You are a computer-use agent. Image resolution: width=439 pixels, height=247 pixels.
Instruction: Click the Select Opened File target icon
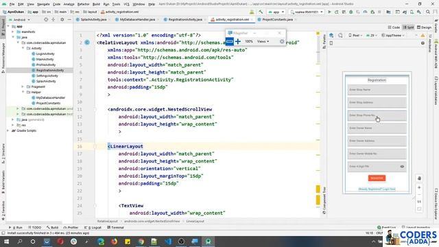46,20
